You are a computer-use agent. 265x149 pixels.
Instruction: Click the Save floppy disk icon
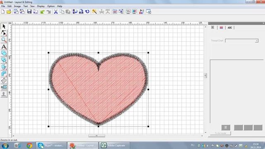tap(29, 12)
